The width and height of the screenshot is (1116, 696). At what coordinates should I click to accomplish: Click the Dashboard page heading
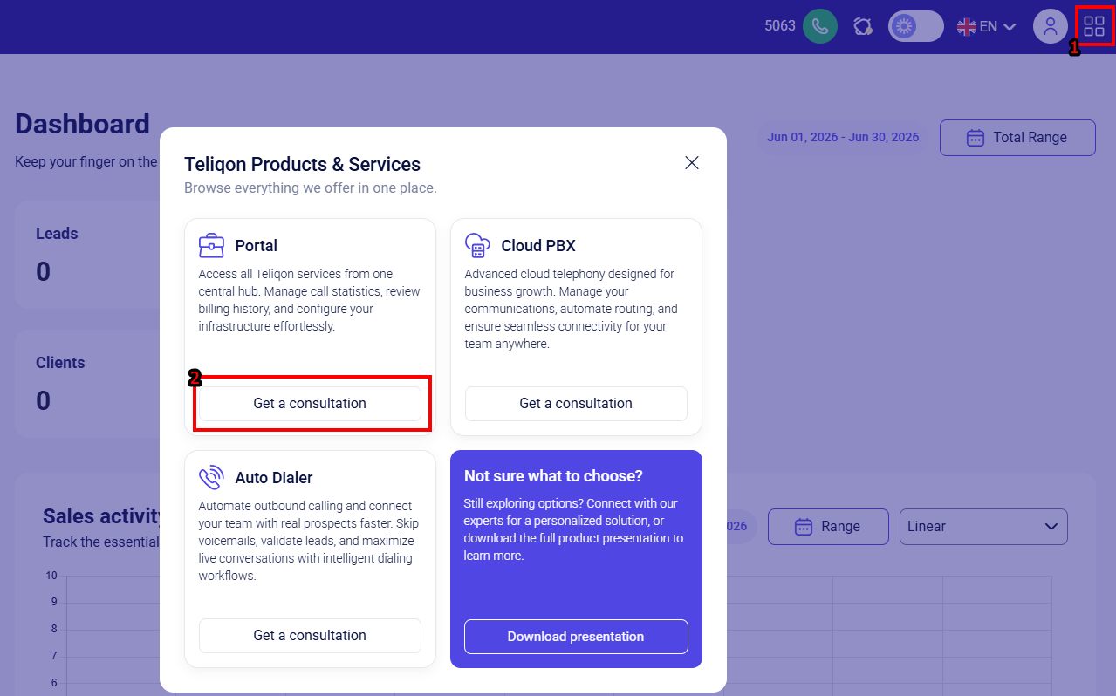pos(83,124)
